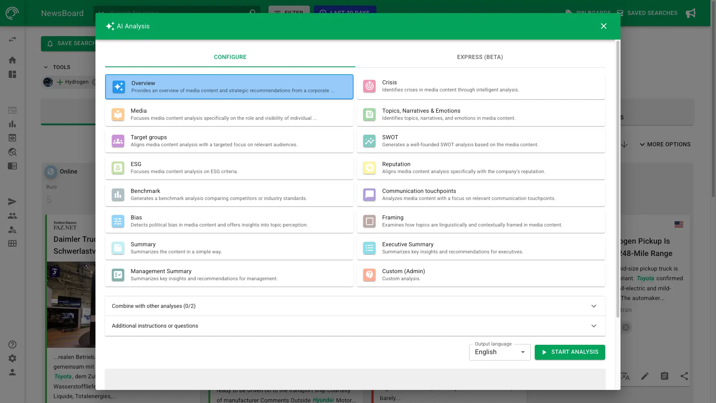Pick the Bias sliders icon
This screenshot has width=716, height=403.
point(118,221)
